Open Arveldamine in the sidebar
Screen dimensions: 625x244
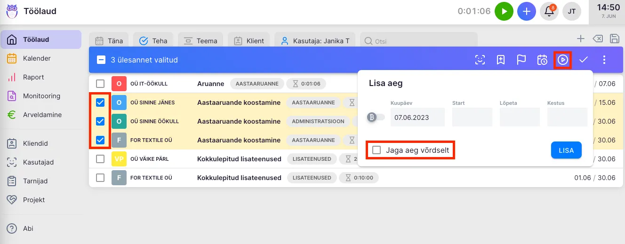pyautogui.click(x=42, y=115)
